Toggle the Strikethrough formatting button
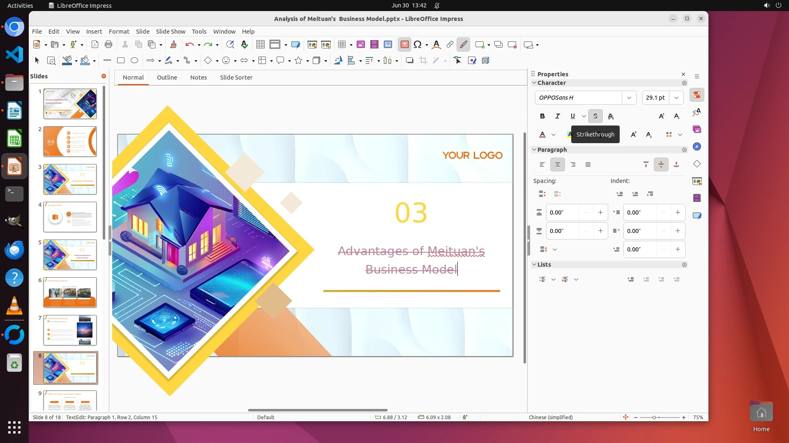Viewport: 789px width, 443px height. tap(595, 116)
